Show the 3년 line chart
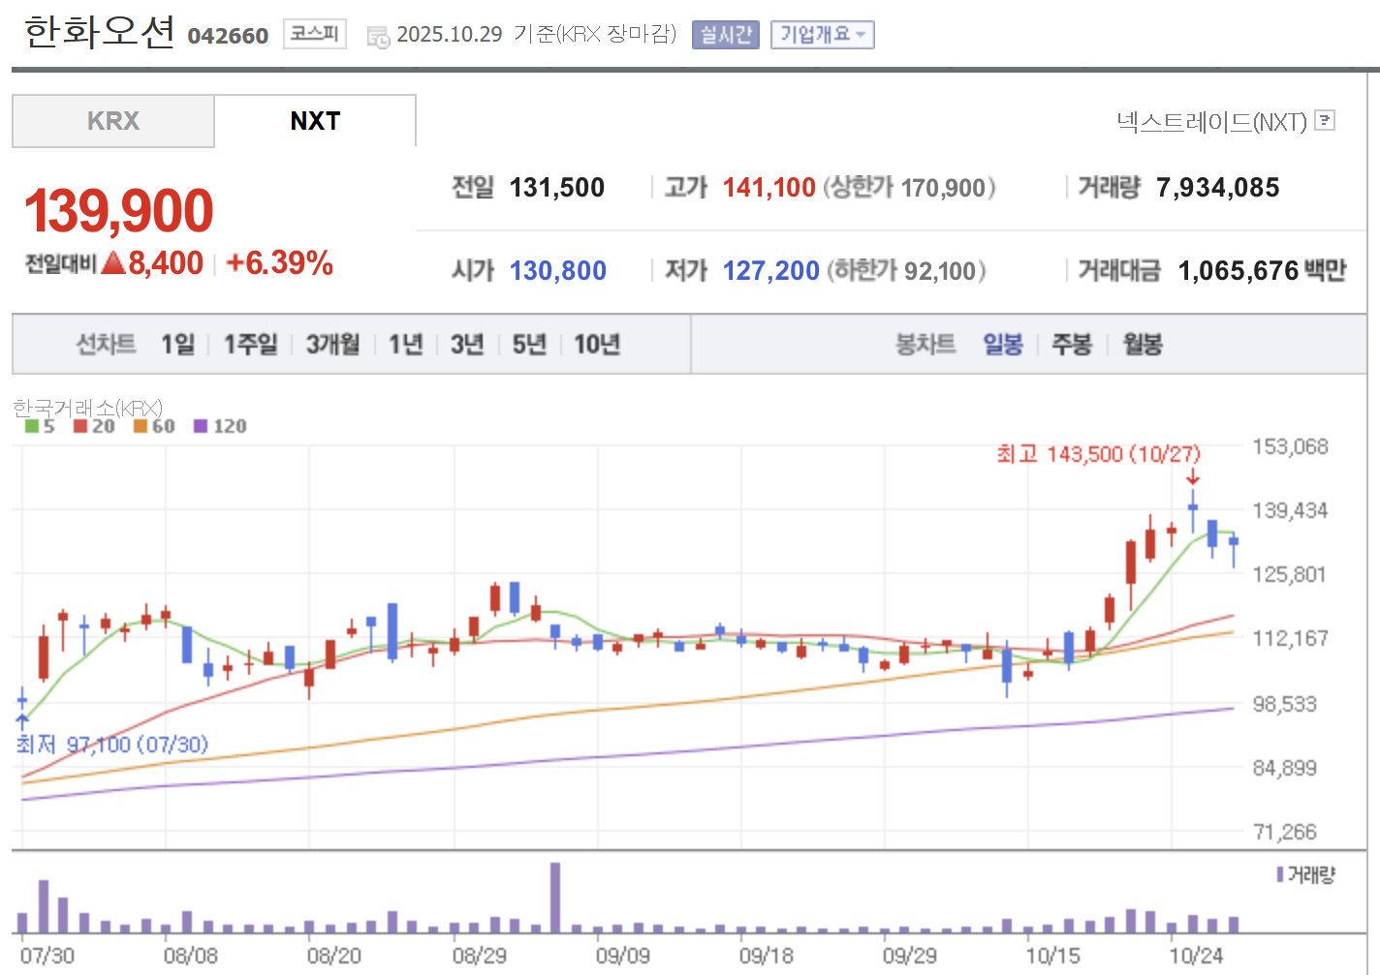 (467, 344)
